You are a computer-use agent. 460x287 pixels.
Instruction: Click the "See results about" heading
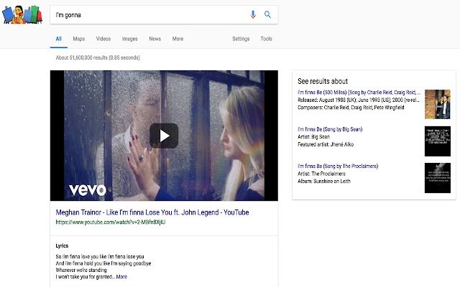point(323,81)
